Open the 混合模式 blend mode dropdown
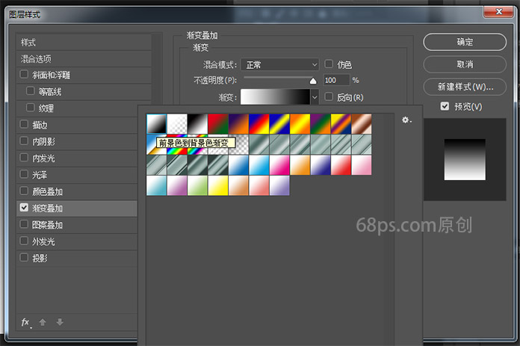 click(282, 65)
